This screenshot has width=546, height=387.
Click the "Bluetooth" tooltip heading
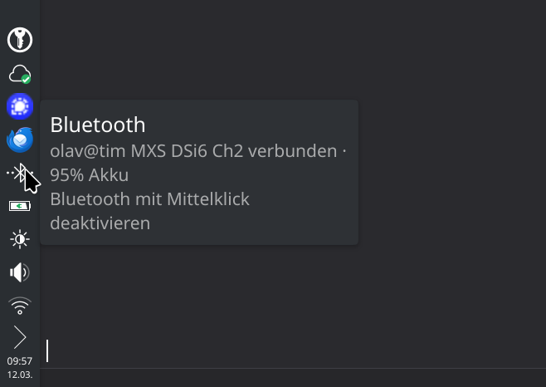click(98, 125)
